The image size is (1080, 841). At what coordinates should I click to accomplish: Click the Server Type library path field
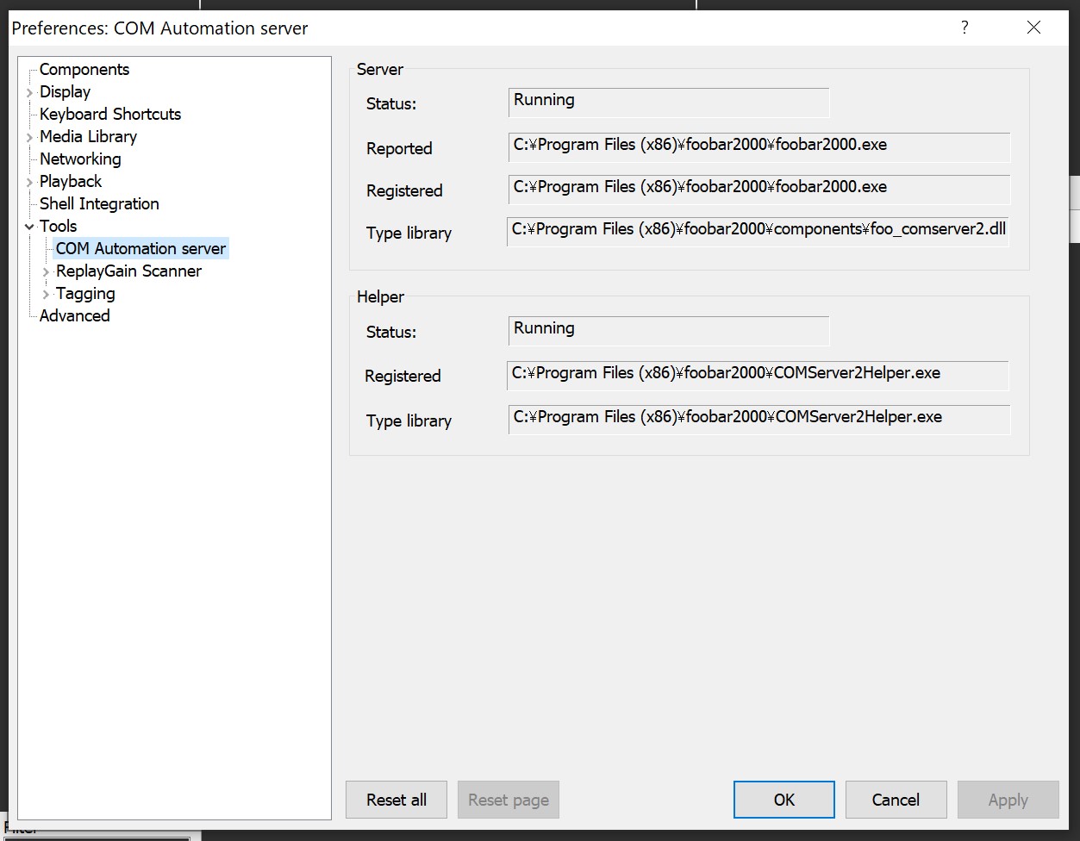pyautogui.click(x=758, y=231)
